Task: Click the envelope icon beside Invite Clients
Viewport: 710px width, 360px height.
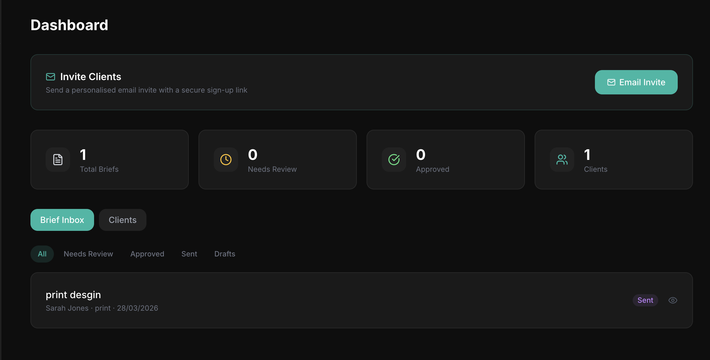Action: (51, 77)
